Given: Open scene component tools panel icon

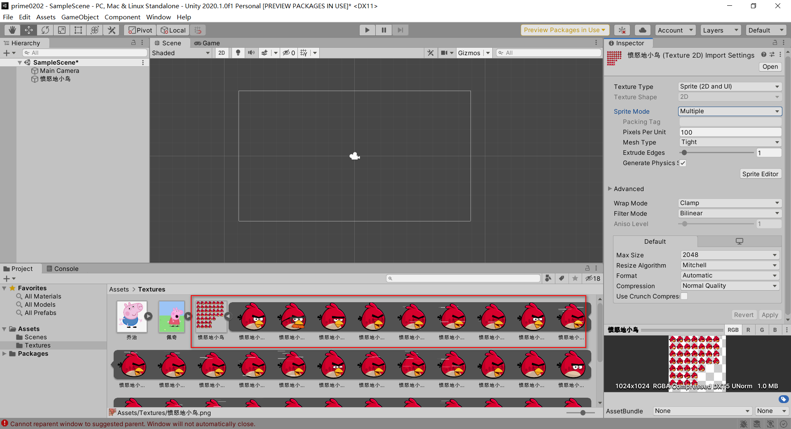Looking at the screenshot, I should (431, 53).
